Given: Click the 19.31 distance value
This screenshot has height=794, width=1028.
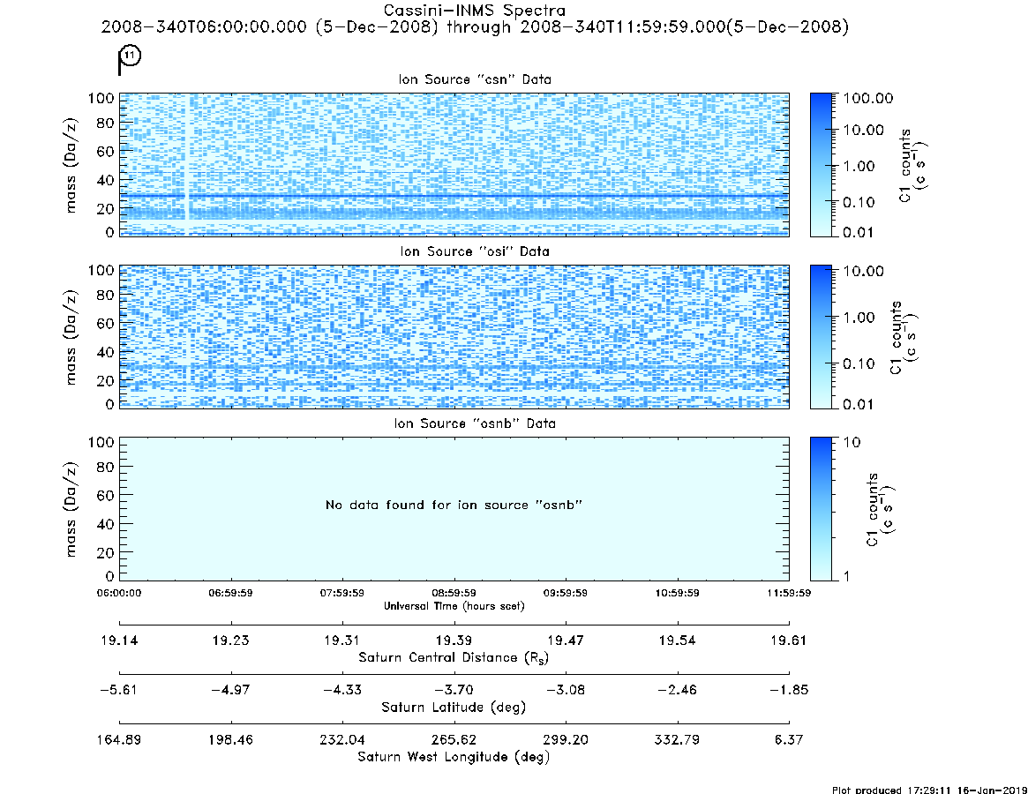Looking at the screenshot, I should (342, 640).
